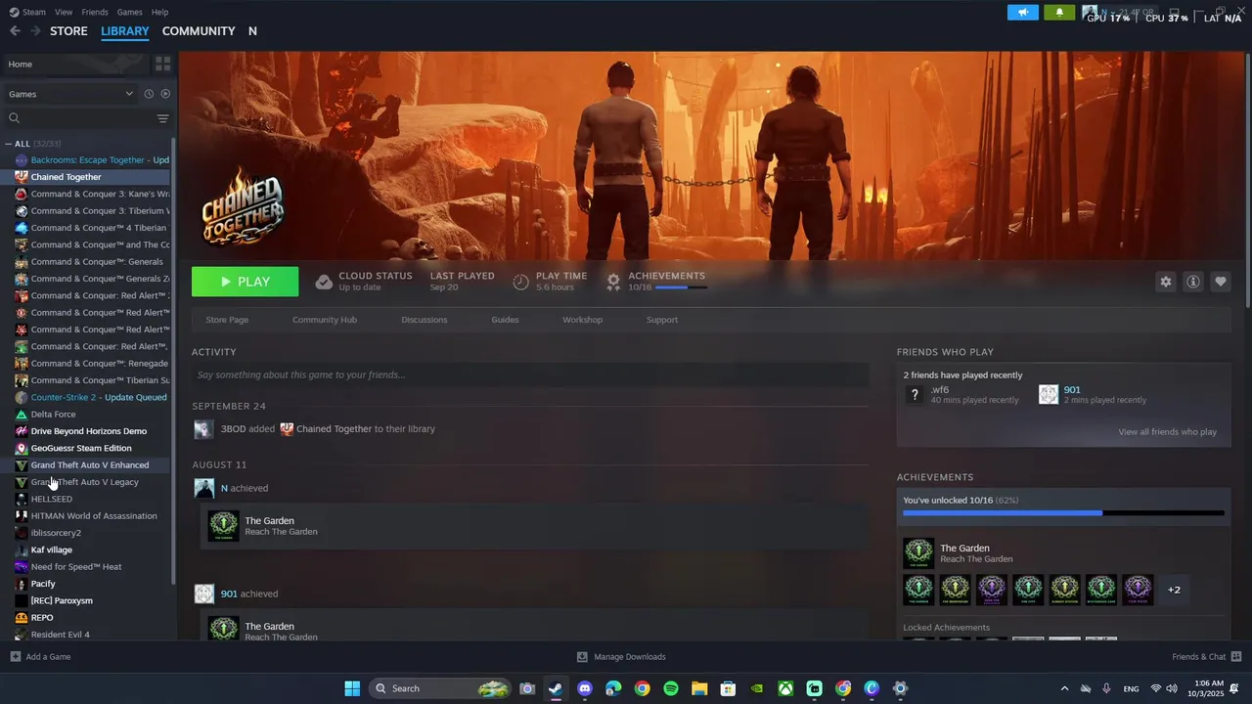This screenshot has width=1252, height=704.
Task: Click the Steam taskbar icon
Action: [556, 688]
